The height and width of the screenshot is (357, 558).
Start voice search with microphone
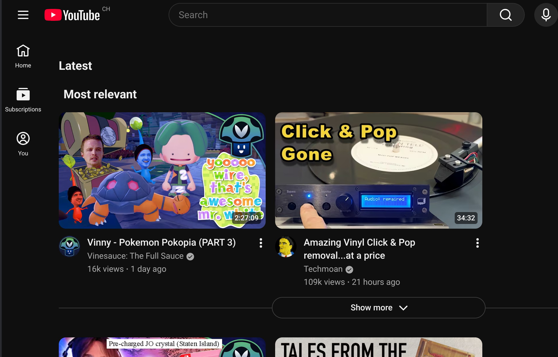click(546, 15)
